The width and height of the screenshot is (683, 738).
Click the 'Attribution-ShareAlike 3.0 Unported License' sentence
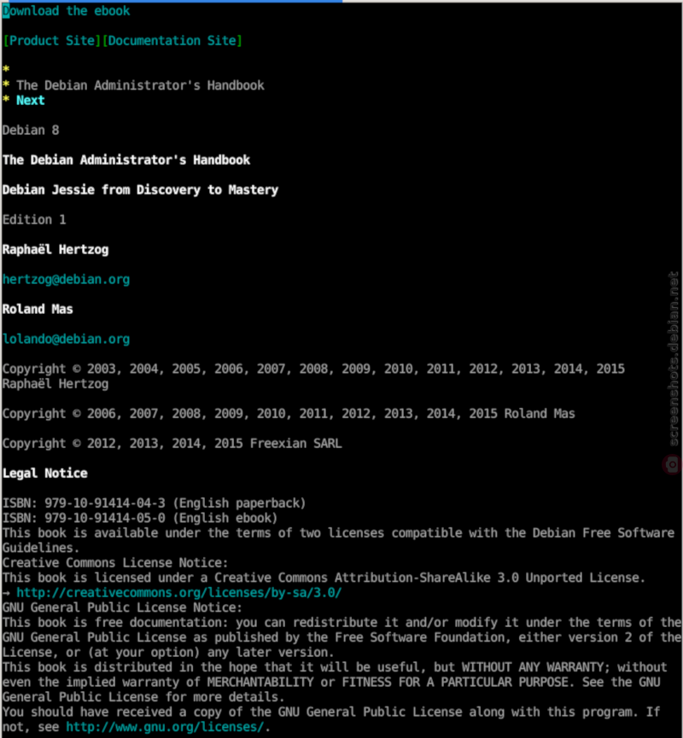click(324, 578)
